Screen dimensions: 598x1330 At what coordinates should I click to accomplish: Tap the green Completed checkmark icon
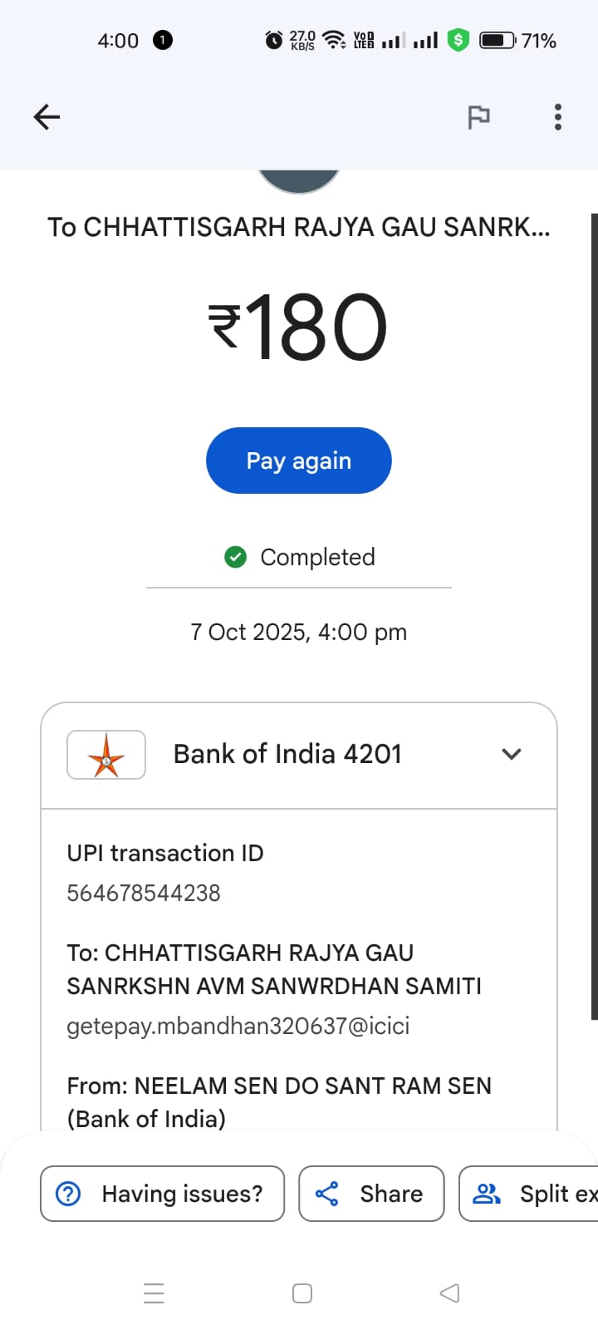click(x=236, y=557)
